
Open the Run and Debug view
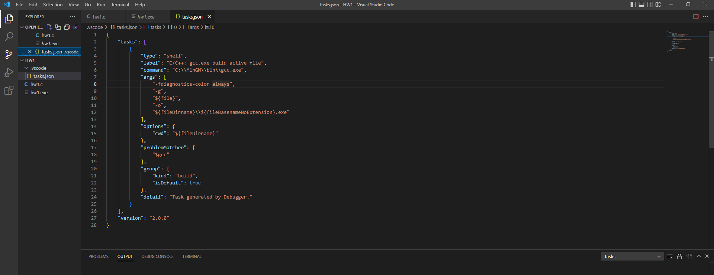point(9,72)
